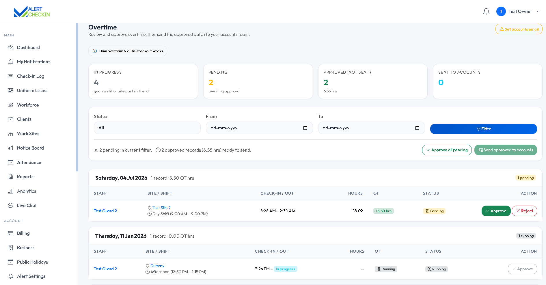Click the Approved (Not Sent) summary card
Screen dimensions: 546x285
pos(373,81)
